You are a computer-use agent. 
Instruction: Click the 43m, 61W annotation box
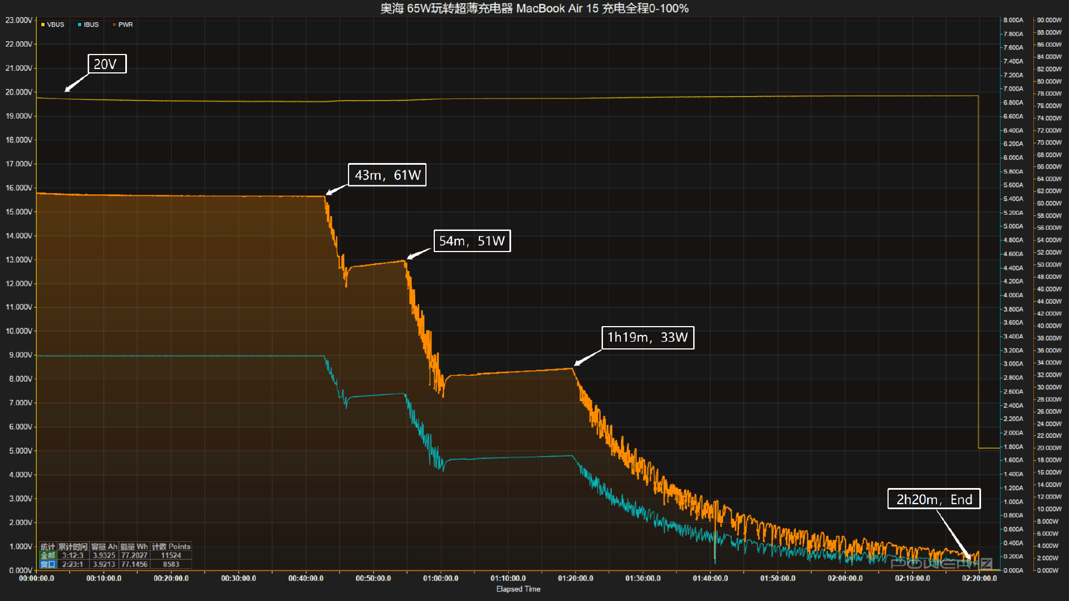click(387, 175)
